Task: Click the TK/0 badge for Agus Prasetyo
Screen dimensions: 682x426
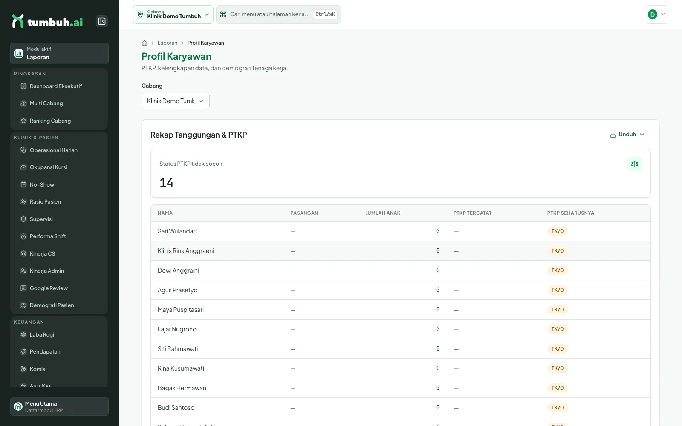Action: tap(558, 290)
